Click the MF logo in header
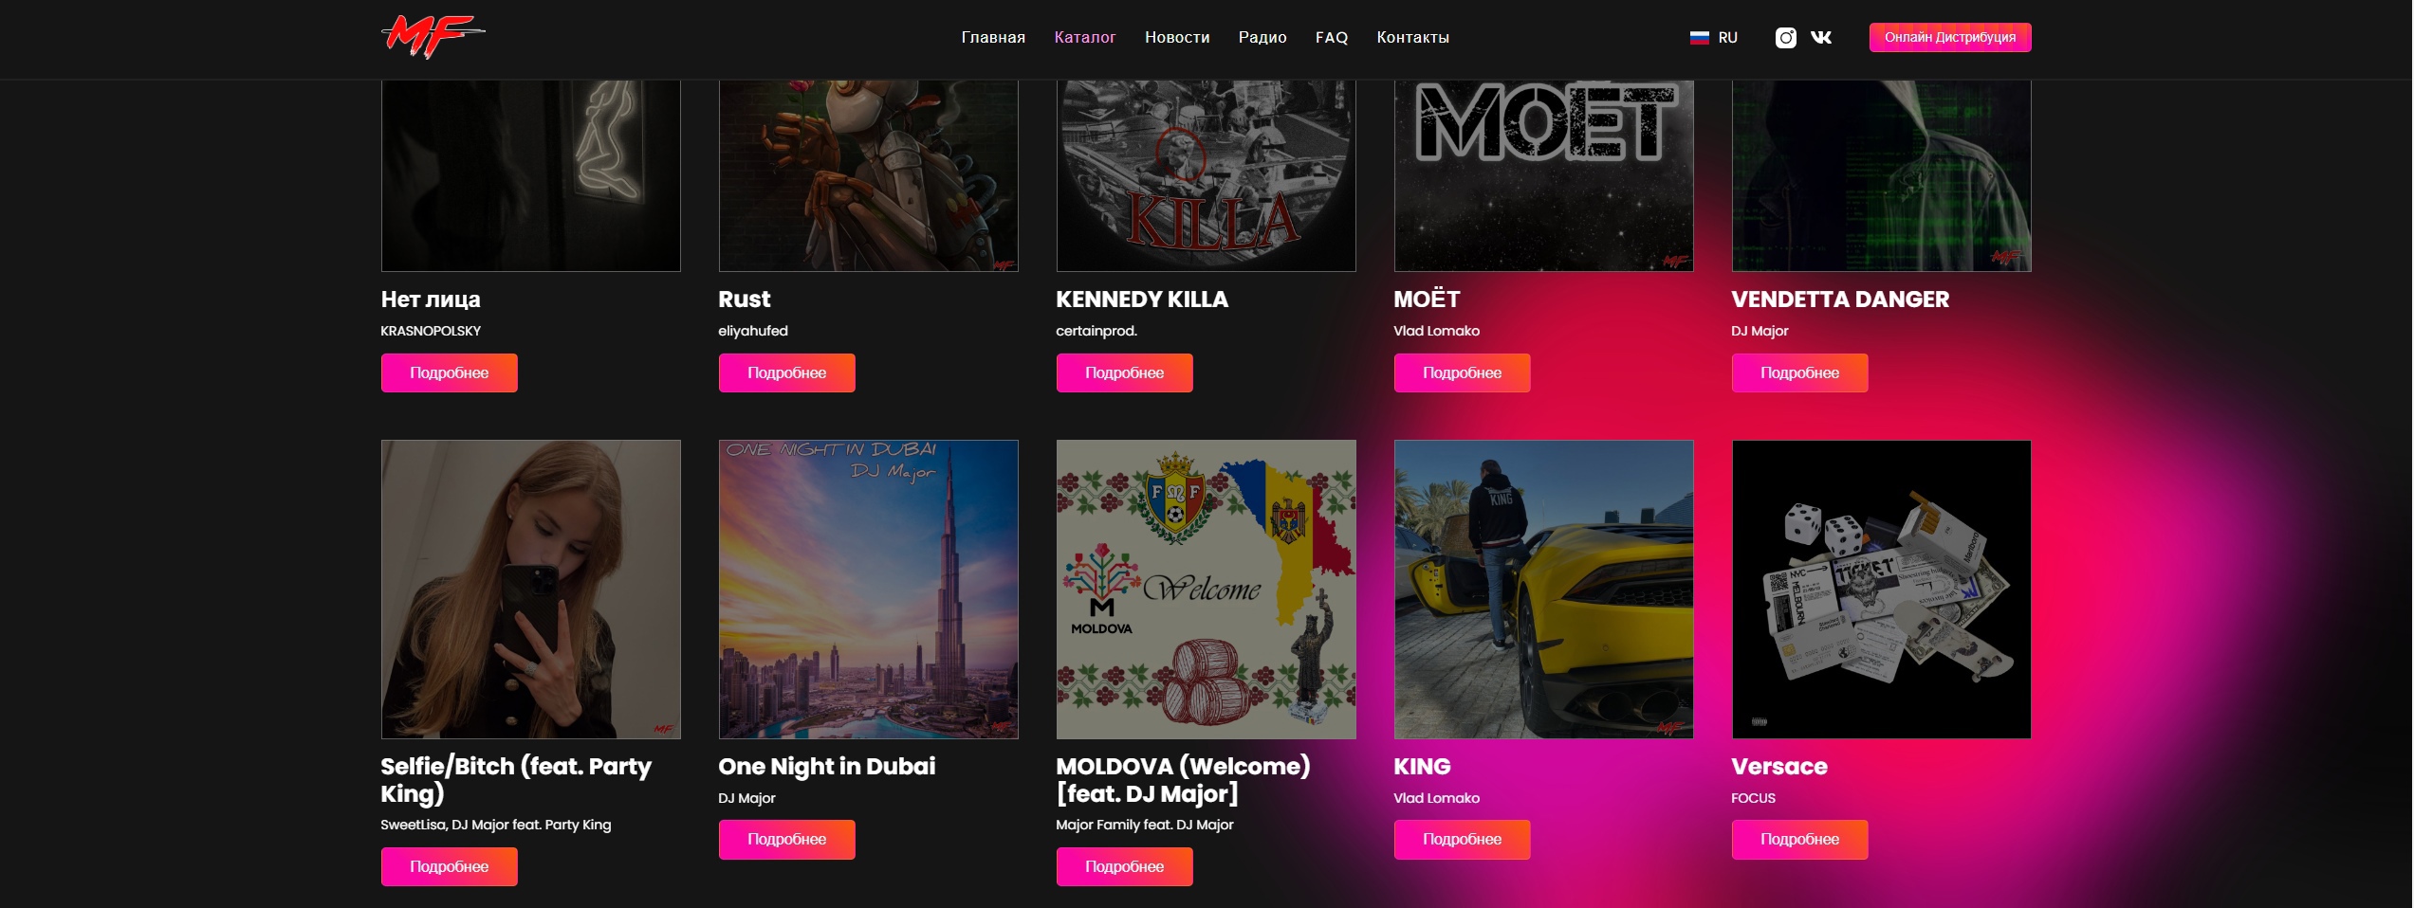Screen dimensions: 2414x908 click(433, 37)
